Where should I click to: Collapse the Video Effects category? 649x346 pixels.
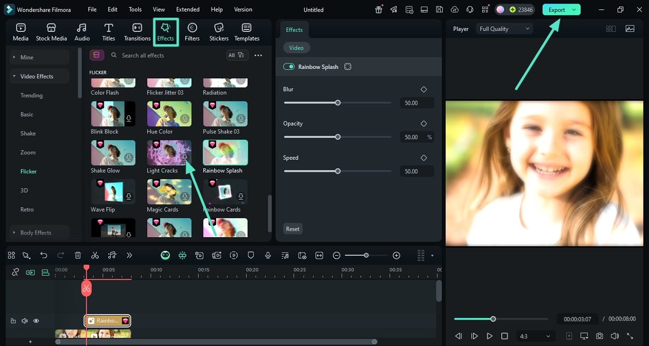point(39,76)
